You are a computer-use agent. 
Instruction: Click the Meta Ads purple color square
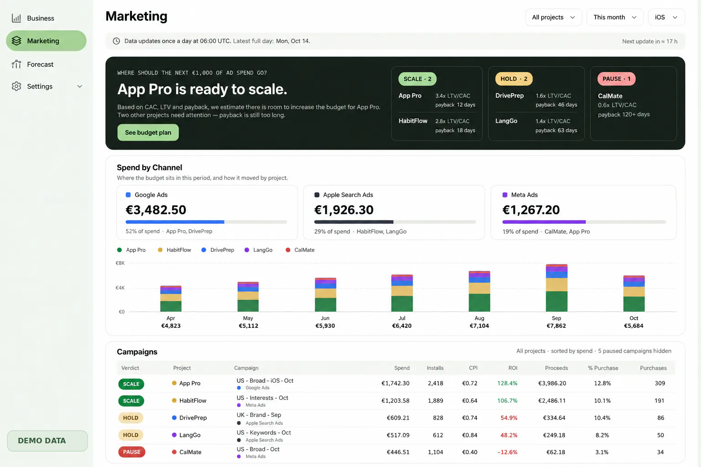tap(505, 195)
